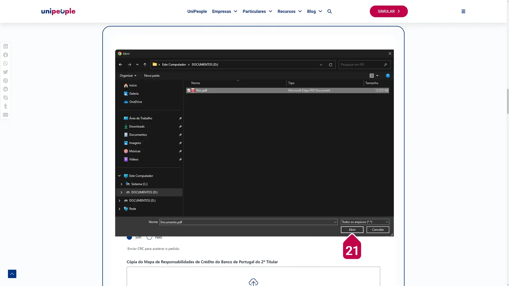Open the Recursos menu

point(289,11)
